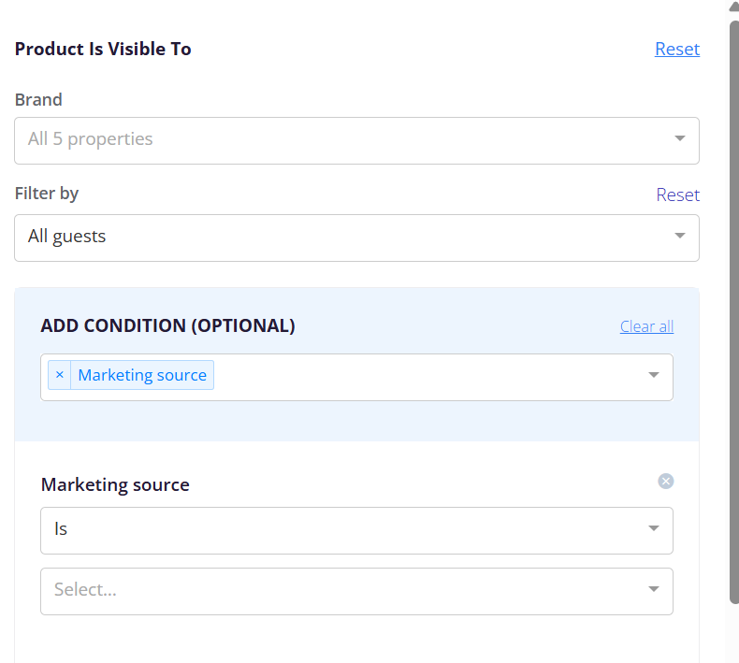Click the All guests dropdown caret
The width and height of the screenshot is (739, 663).
679,236
